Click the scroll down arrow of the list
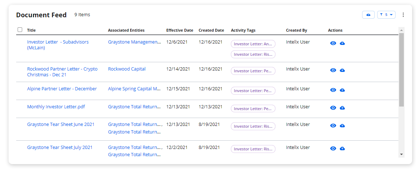 pyautogui.click(x=401, y=154)
